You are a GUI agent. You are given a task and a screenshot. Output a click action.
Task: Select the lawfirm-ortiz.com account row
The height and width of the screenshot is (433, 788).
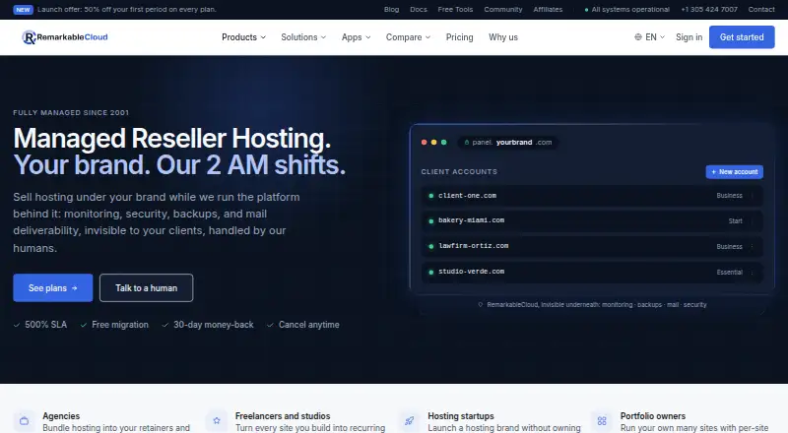(x=592, y=247)
